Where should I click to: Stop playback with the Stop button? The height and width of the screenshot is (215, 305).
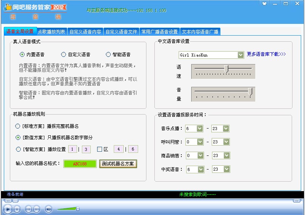(x=17, y=209)
